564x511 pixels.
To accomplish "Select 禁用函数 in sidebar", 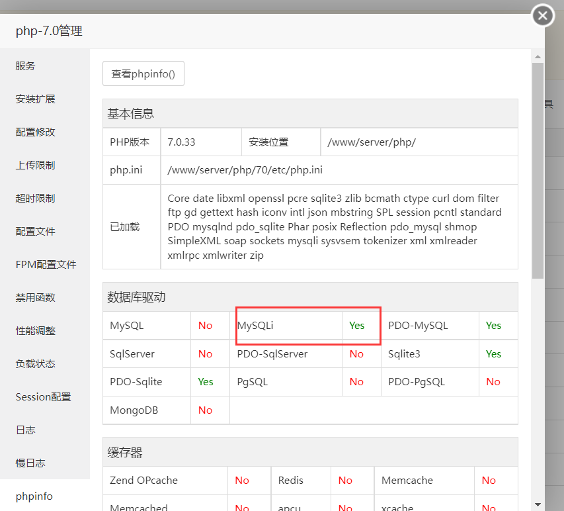I will pyautogui.click(x=35, y=298).
